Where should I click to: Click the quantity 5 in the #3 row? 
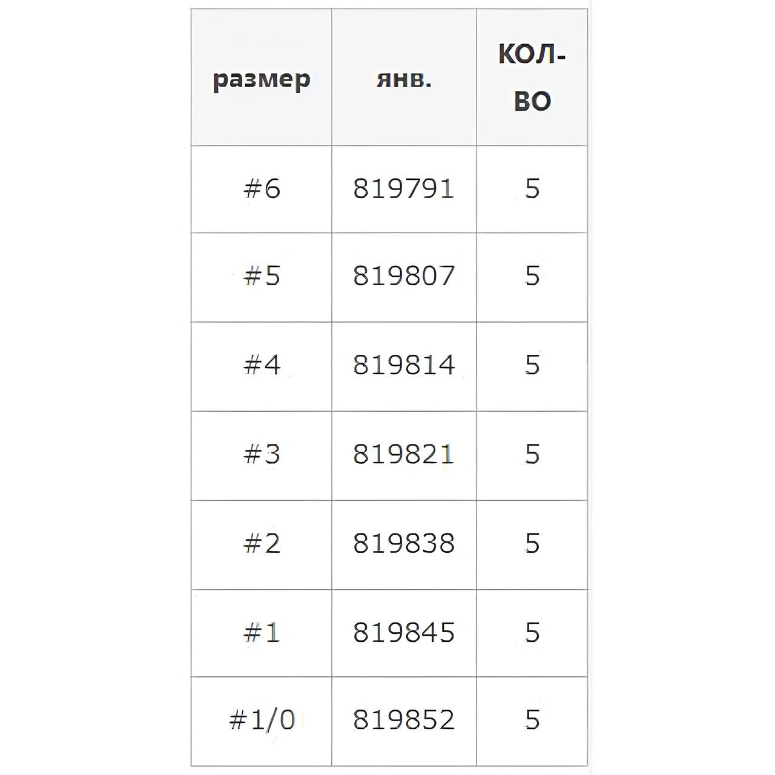(532, 455)
